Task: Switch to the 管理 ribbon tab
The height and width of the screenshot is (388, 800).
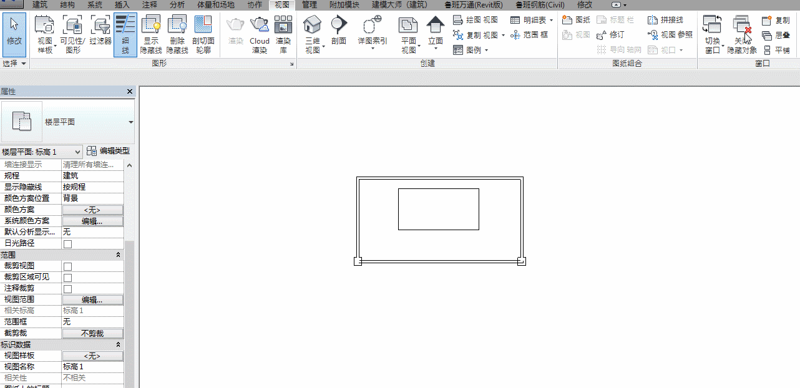Action: [309, 4]
